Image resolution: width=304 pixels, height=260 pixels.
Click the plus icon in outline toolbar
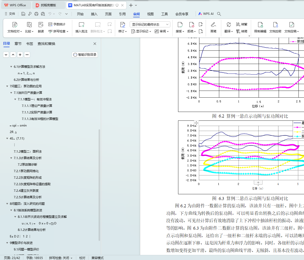click(x=20, y=55)
